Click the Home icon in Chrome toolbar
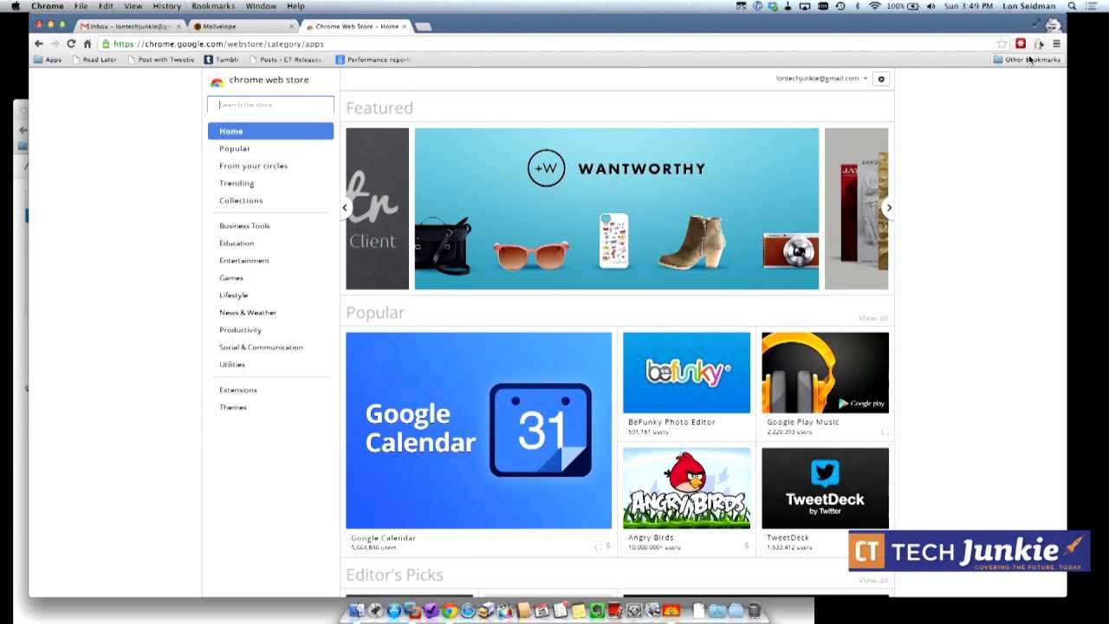 pyautogui.click(x=88, y=43)
